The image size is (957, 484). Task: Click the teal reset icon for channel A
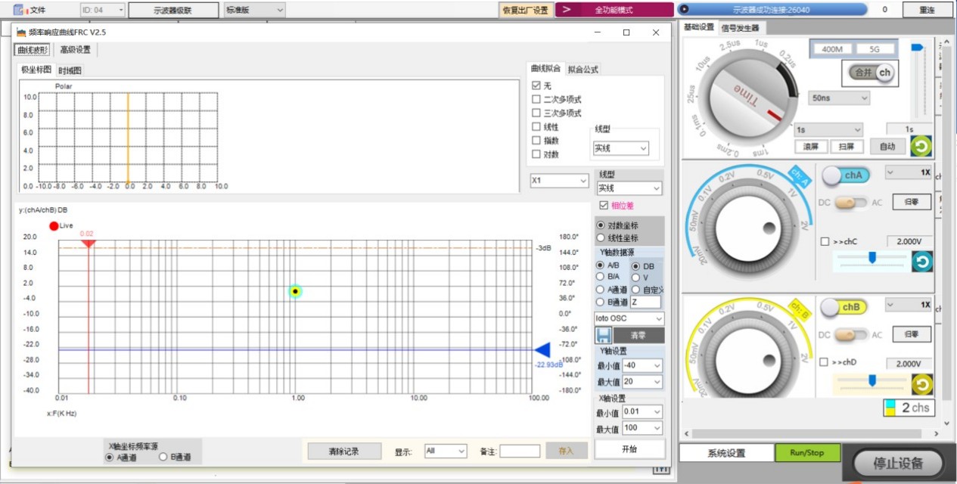[x=922, y=262]
